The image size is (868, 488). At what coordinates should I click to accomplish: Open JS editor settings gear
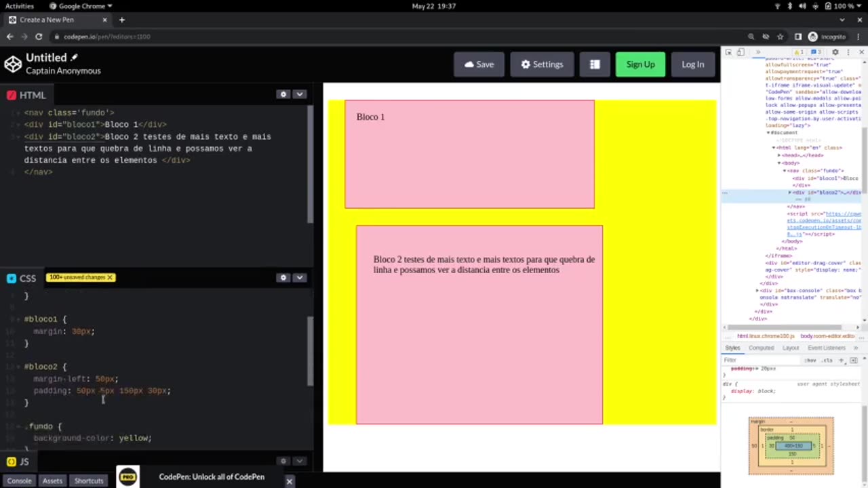coord(283,462)
